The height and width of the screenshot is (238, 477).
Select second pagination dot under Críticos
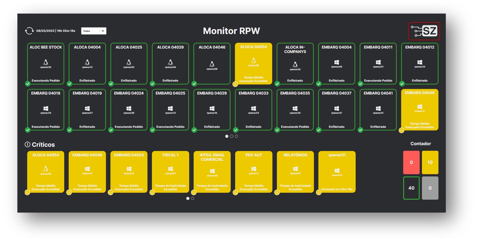(193, 198)
